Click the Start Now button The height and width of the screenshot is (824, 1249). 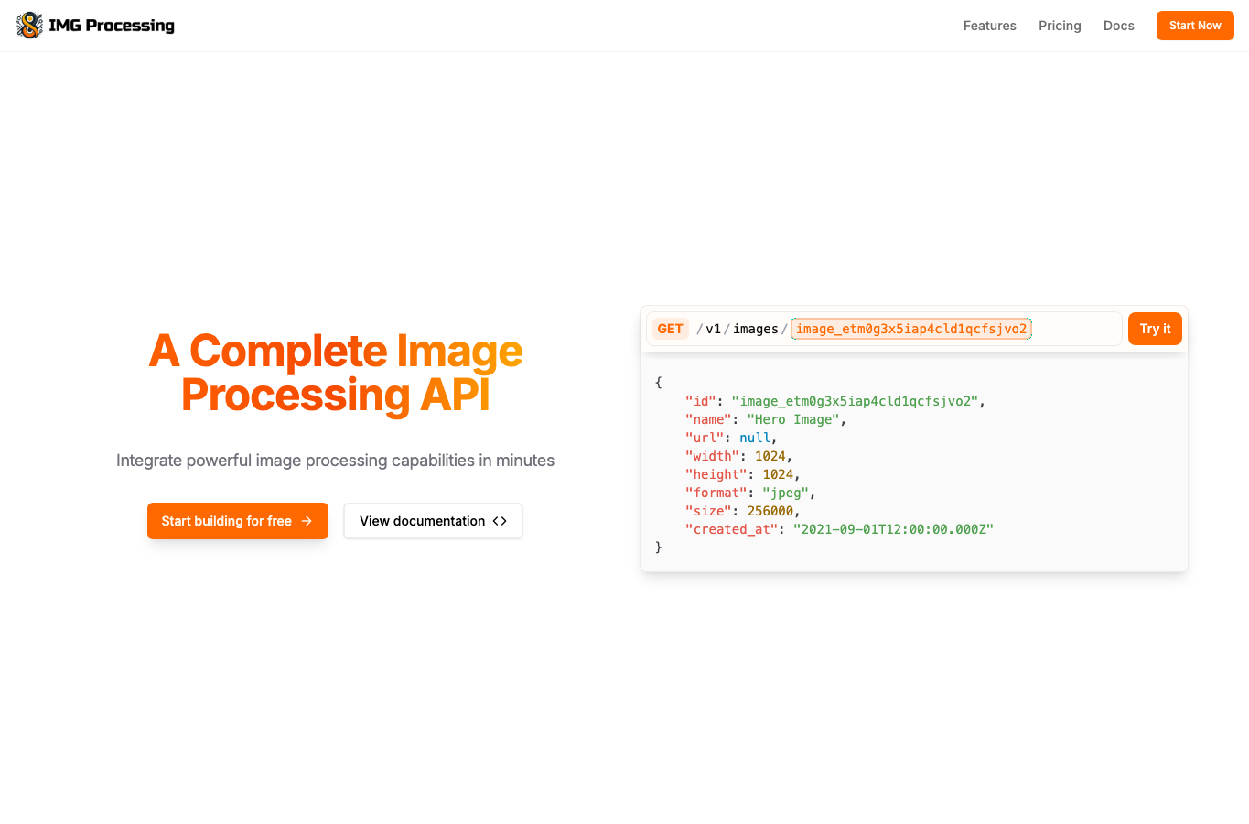(1195, 26)
